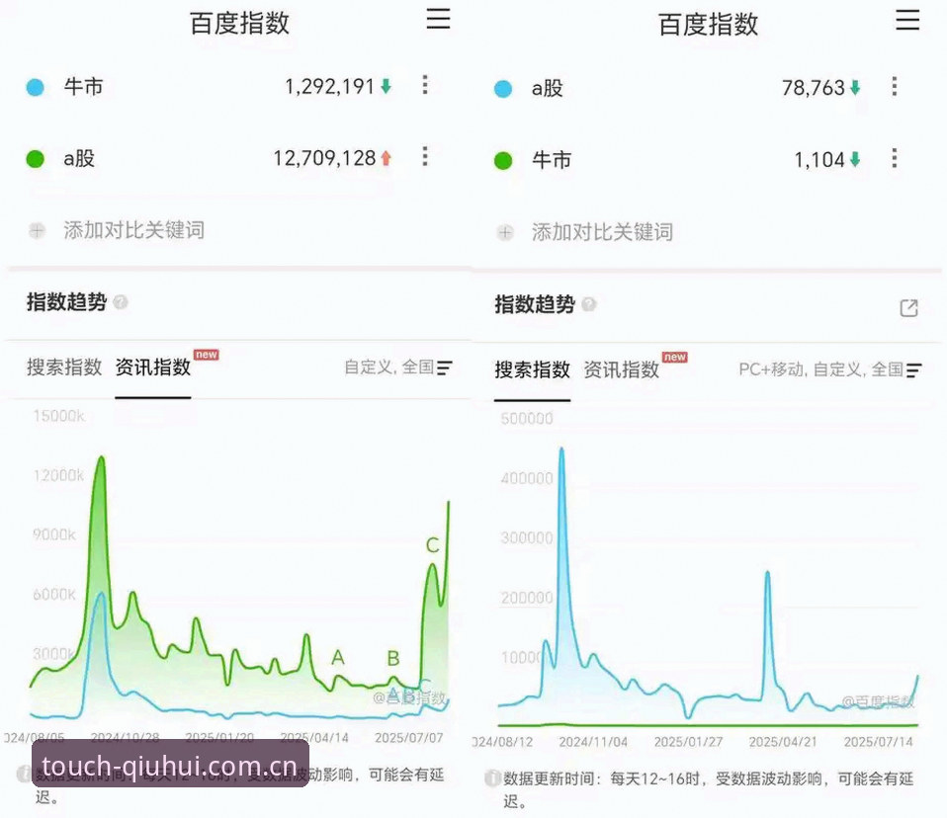Viewport: 947px width, 818px height.
Task: Click 指数趋势 heading in right panel
Action: [x=535, y=304]
